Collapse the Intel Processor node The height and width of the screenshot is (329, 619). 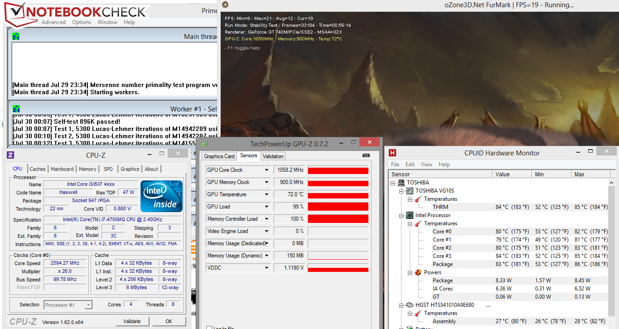point(401,215)
